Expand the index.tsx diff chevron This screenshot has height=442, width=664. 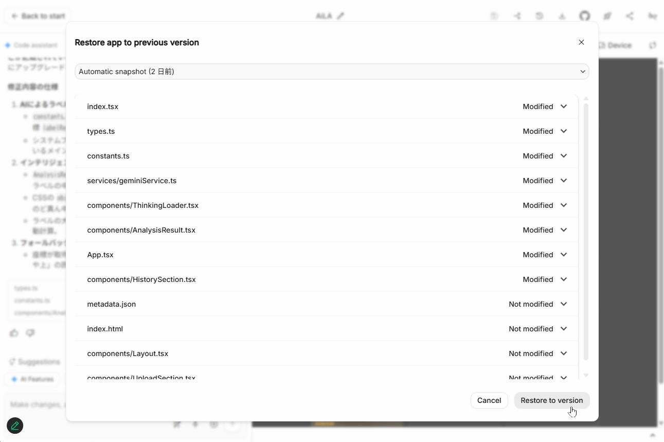coord(564,107)
